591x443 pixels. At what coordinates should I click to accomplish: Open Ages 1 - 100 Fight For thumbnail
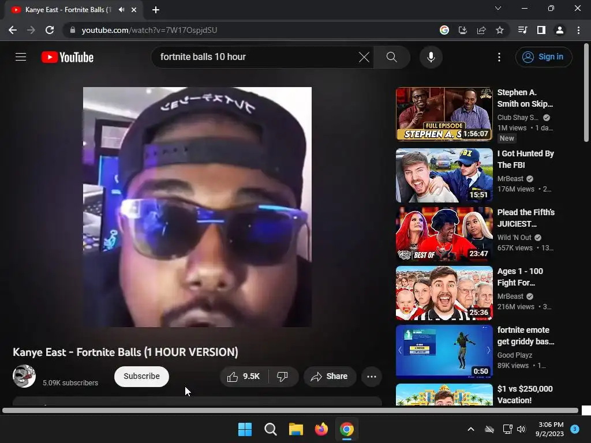tap(444, 293)
